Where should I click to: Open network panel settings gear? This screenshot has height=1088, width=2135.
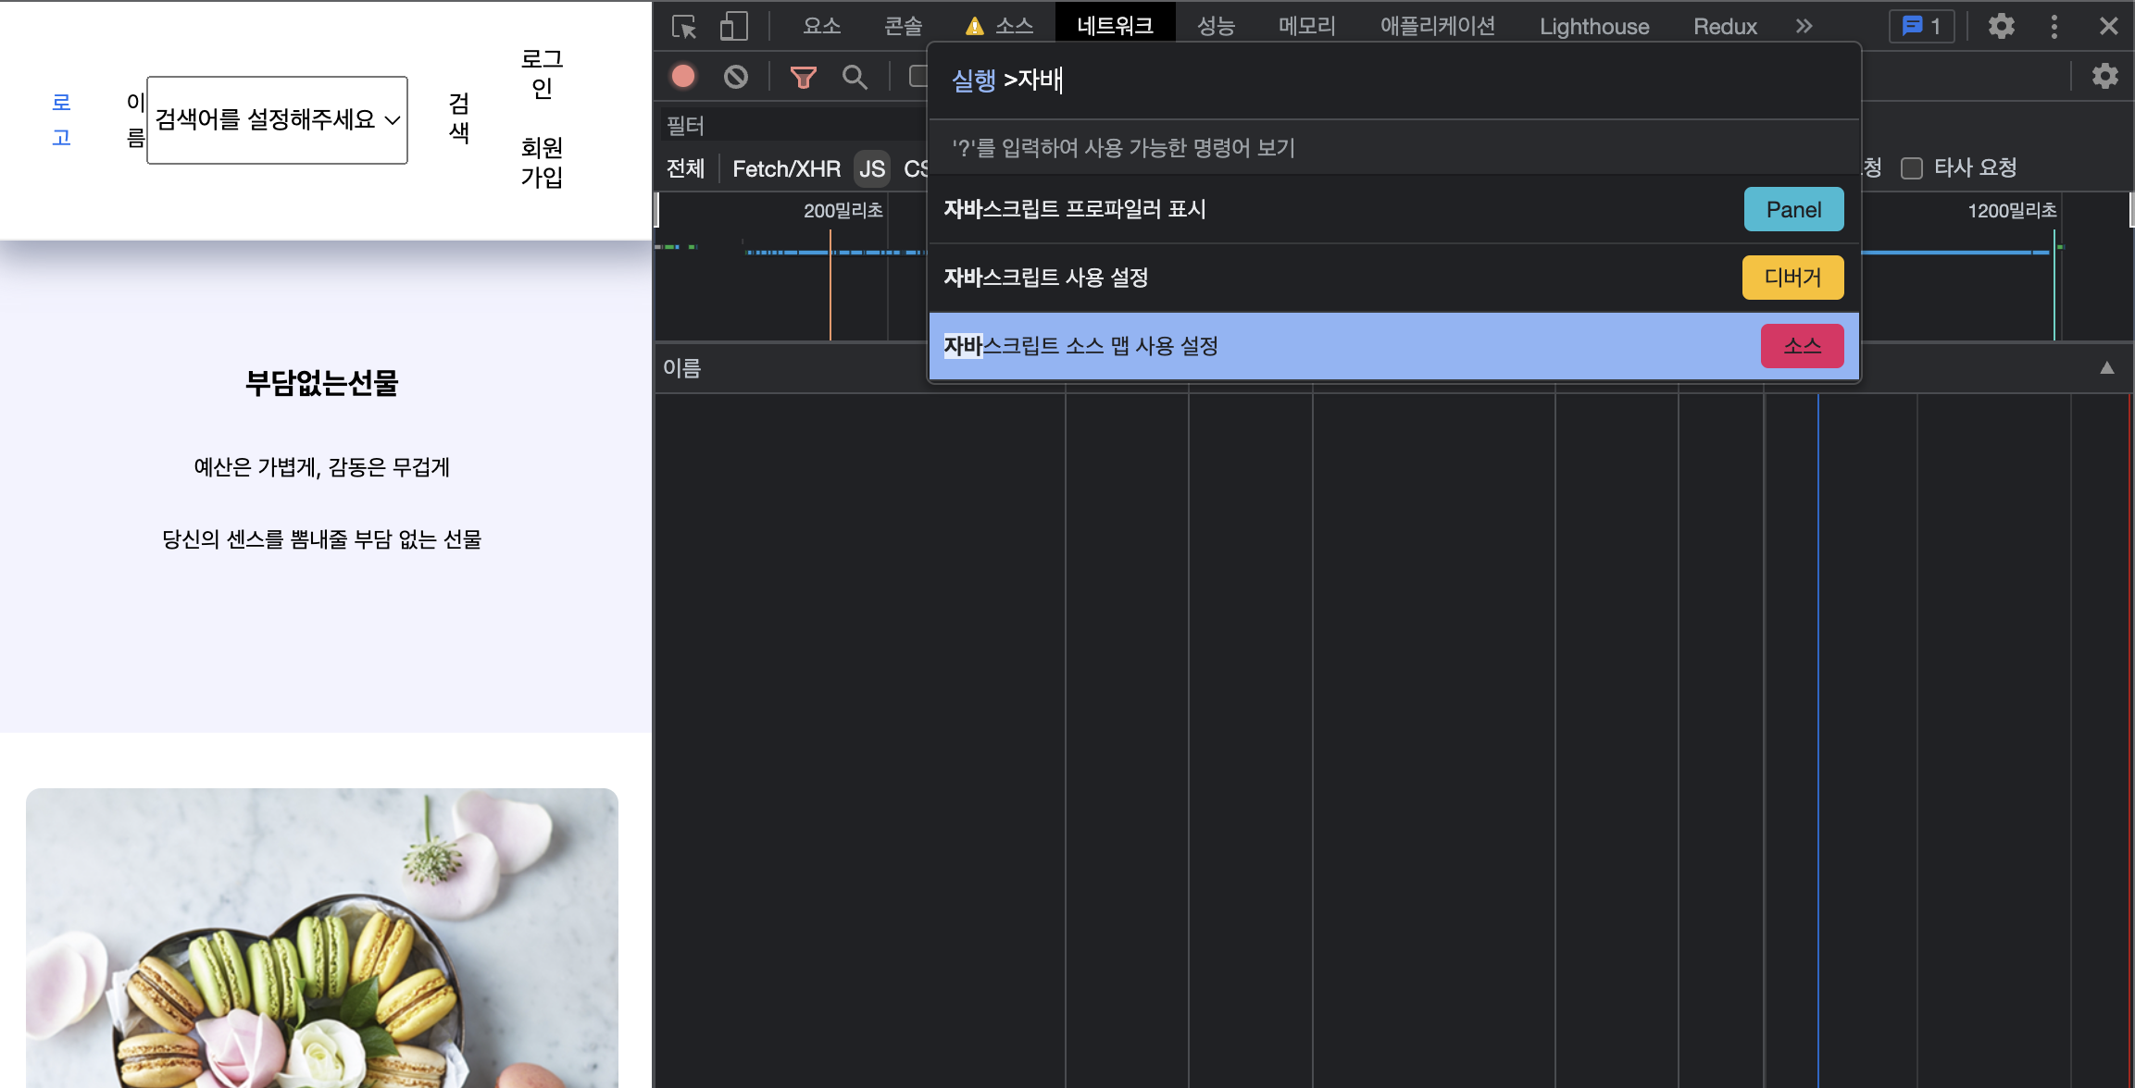tap(2104, 77)
